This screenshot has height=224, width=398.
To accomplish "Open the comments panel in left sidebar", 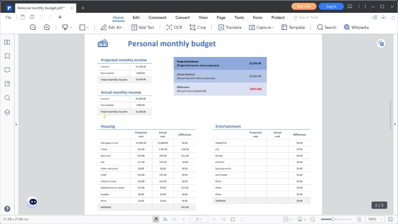I will click(x=7, y=70).
